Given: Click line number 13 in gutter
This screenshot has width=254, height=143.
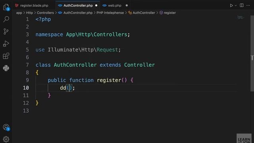Looking at the screenshot, I should [x=26, y=111].
